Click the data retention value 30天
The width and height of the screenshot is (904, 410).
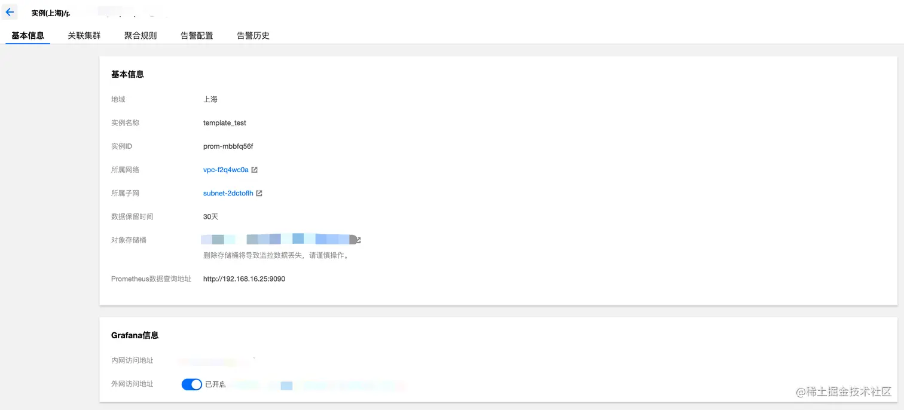[210, 216]
